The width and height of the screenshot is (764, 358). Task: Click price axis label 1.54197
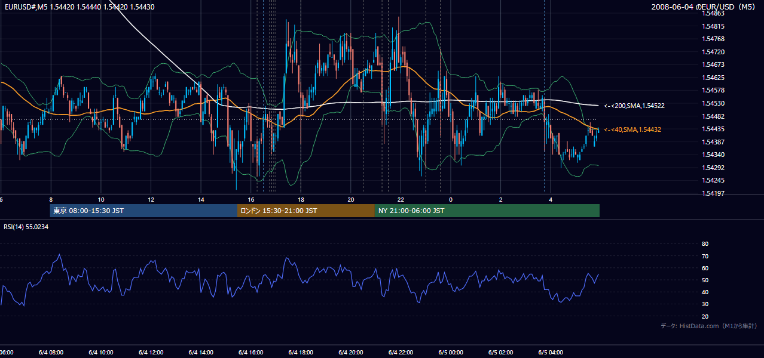pyautogui.click(x=714, y=193)
